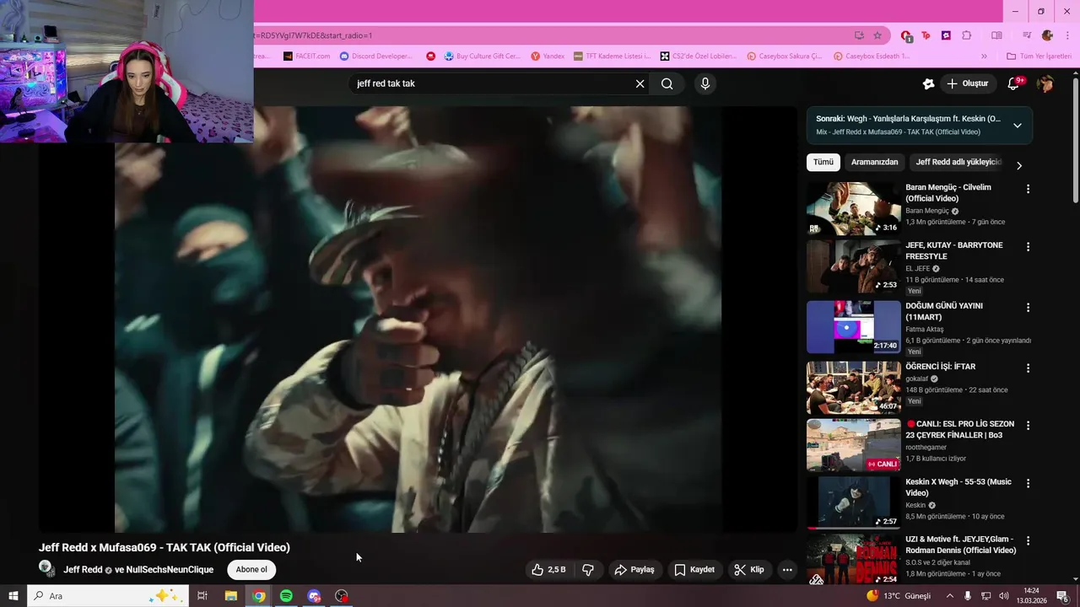Viewport: 1080px width, 607px height.
Task: Open options for Baran Mengüç Cilvelim
Action: 1028,189
